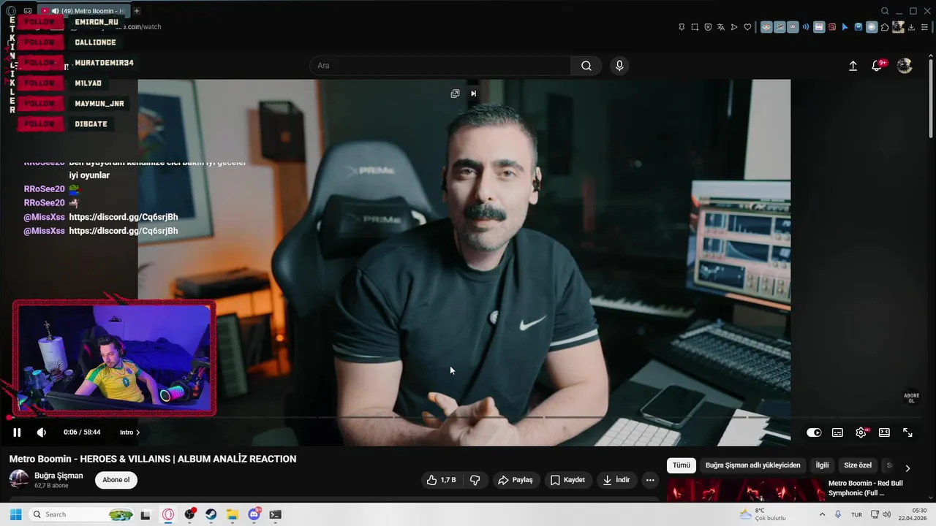Open the taskbar volume speaker icon

coord(886,514)
